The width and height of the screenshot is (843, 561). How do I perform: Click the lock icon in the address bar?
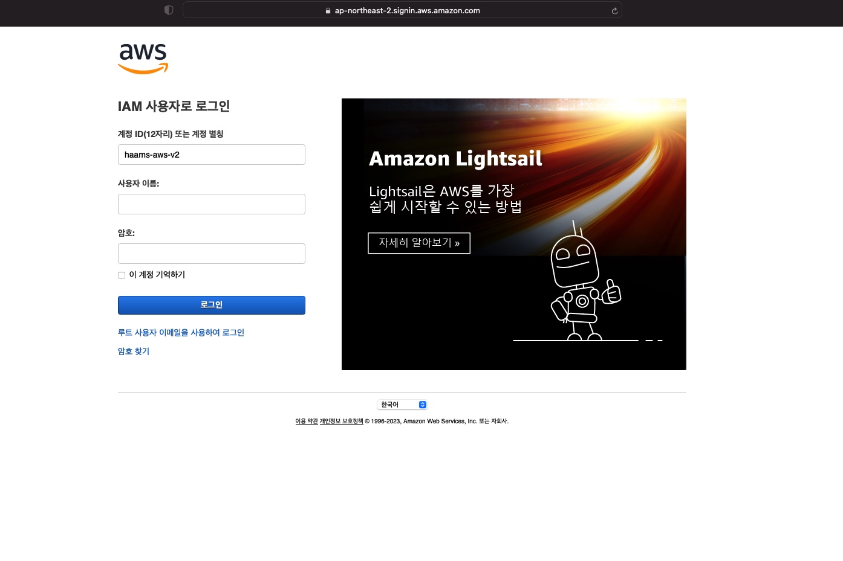tap(328, 11)
